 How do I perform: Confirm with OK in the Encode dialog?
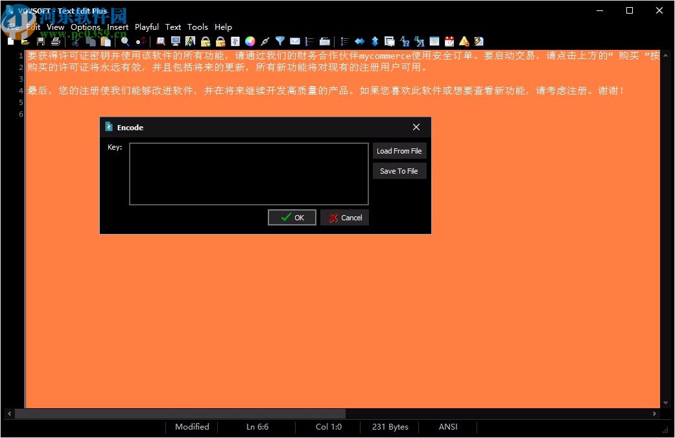point(292,217)
